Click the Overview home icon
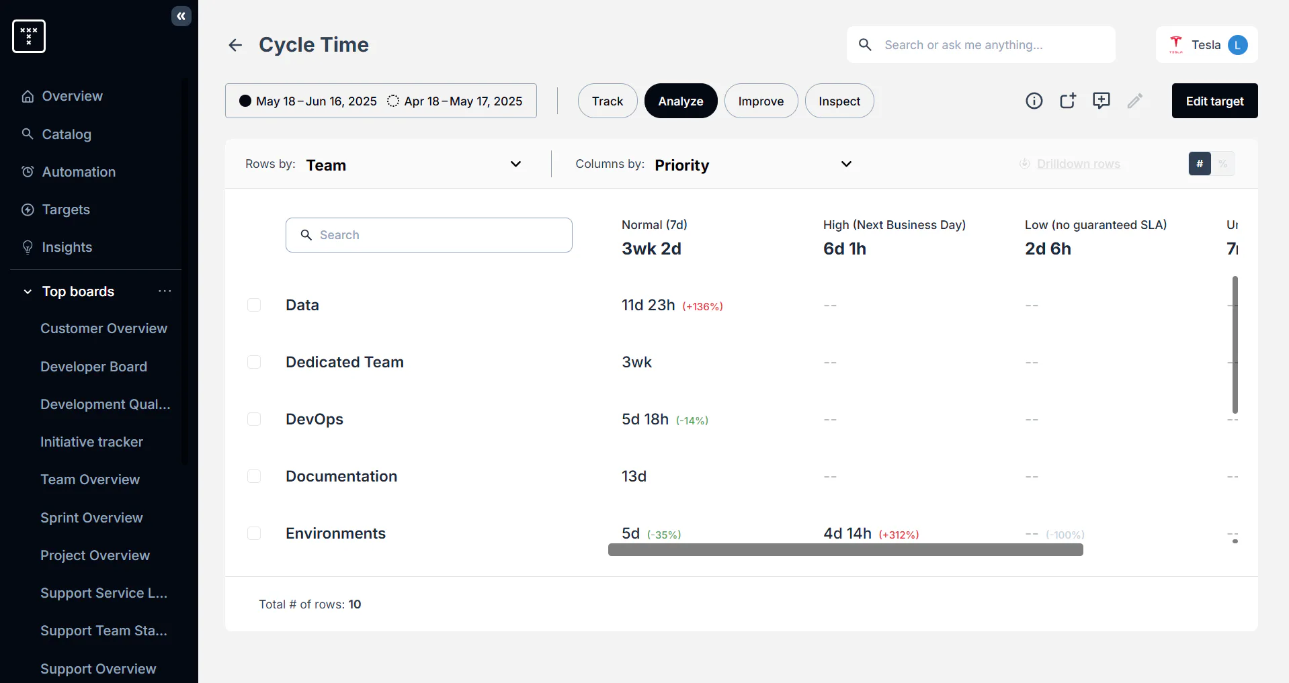This screenshot has width=1289, height=683. [x=28, y=96]
